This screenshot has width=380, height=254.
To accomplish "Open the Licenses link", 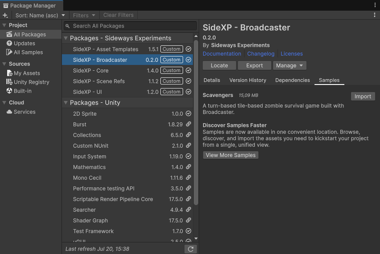I will 291,54.
